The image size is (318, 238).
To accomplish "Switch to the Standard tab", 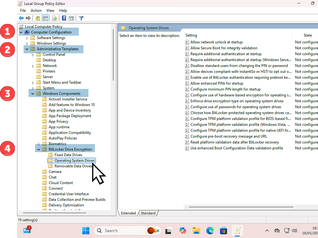I will (x=148, y=213).
